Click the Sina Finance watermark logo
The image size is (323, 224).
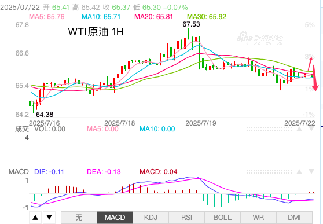coord(260,38)
